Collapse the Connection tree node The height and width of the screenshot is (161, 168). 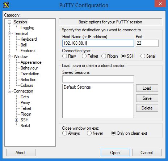[x=9, y=91]
